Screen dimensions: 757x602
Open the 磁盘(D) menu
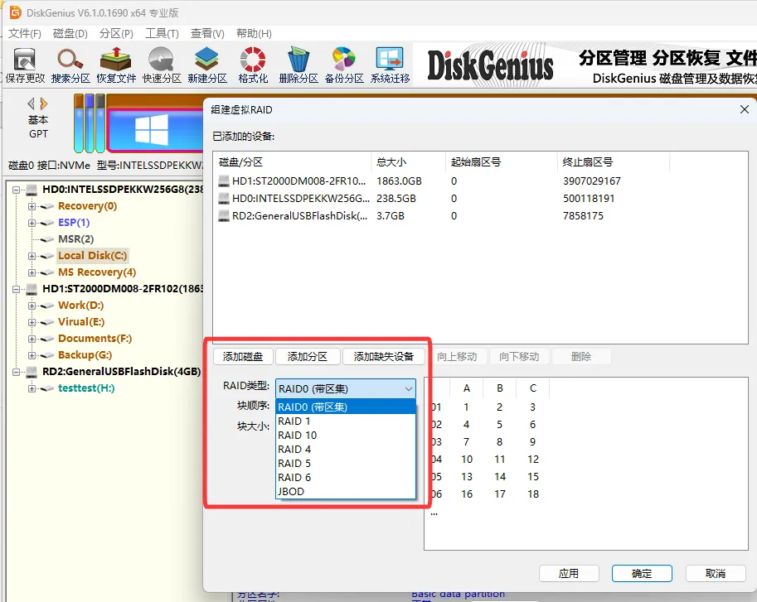pos(70,33)
